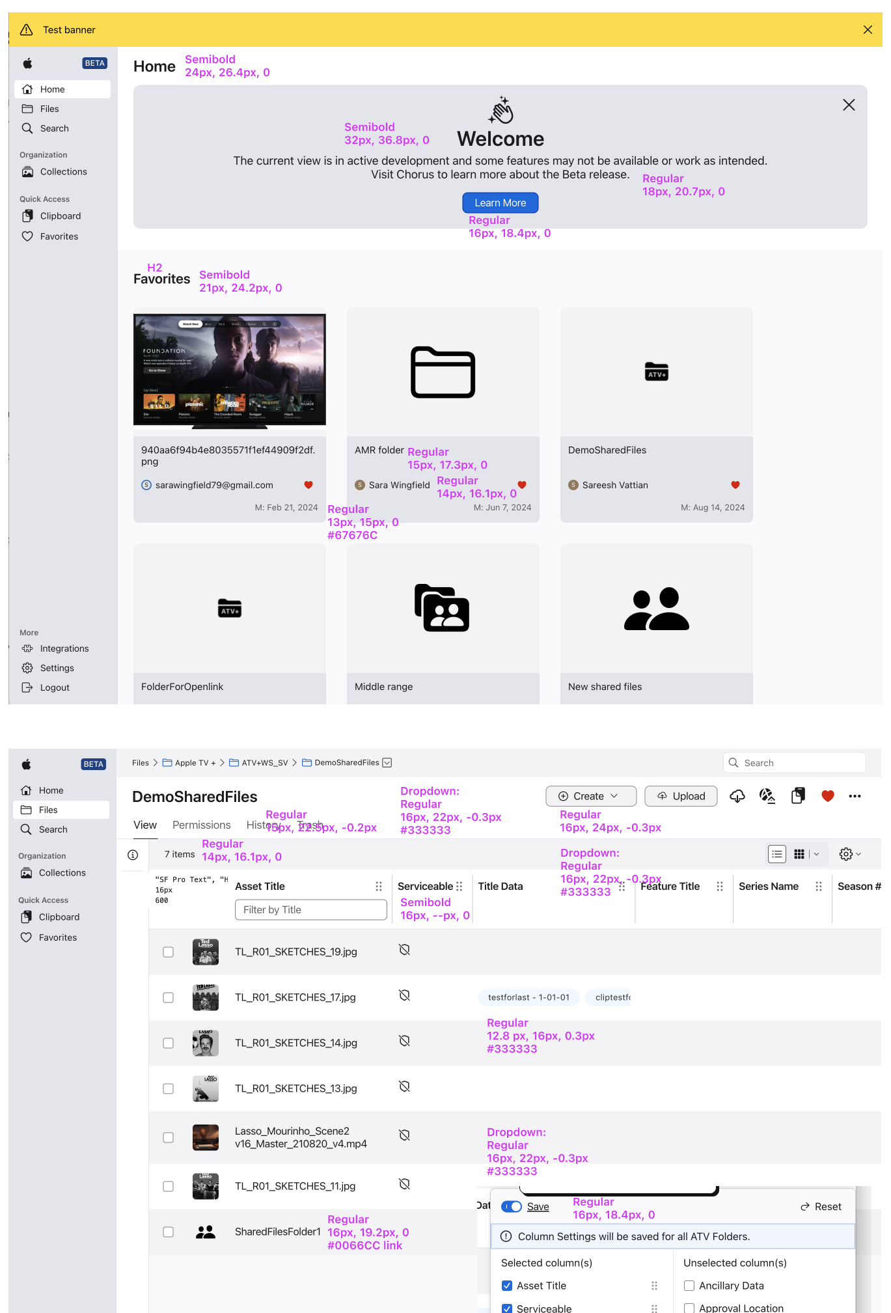Viewport: 891px width, 1313px height.
Task: Toggle the Save switch in column settings
Action: pyautogui.click(x=512, y=1207)
